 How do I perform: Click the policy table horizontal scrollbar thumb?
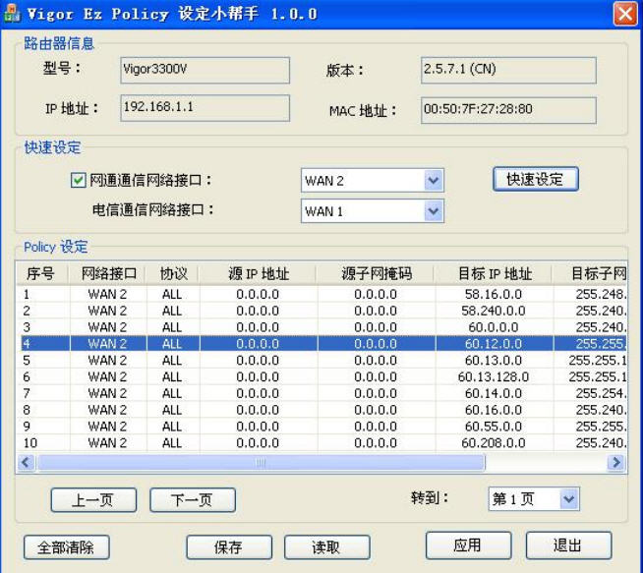click(261, 463)
